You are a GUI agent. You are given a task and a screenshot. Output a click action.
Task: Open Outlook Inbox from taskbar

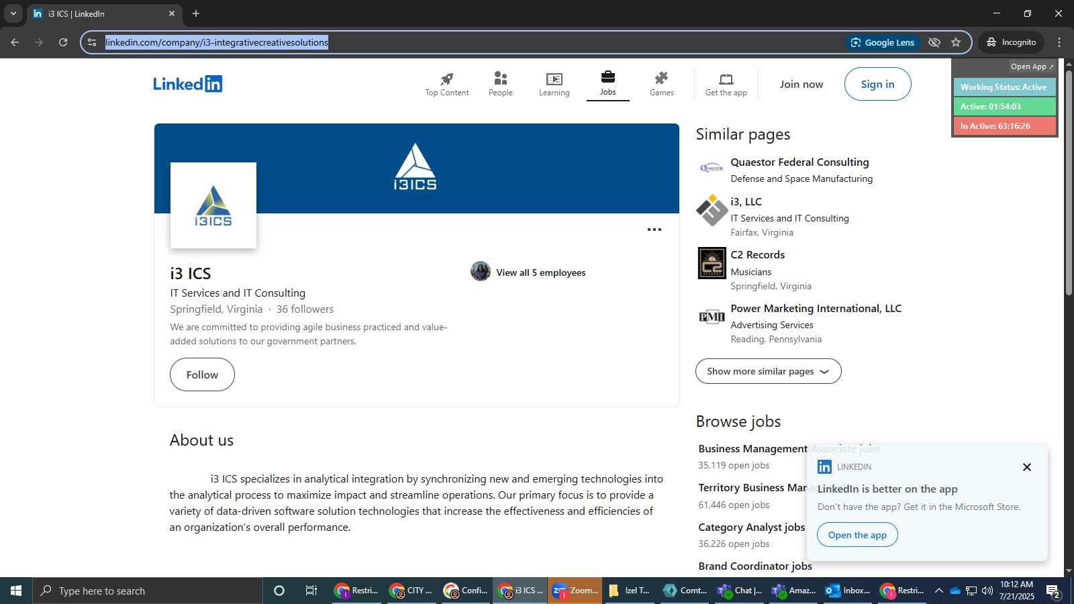pyautogui.click(x=847, y=591)
